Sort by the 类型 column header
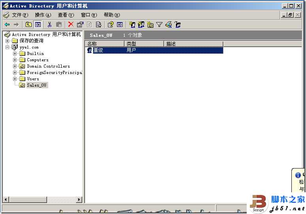Screen dimensions: 306x214 coord(144,44)
